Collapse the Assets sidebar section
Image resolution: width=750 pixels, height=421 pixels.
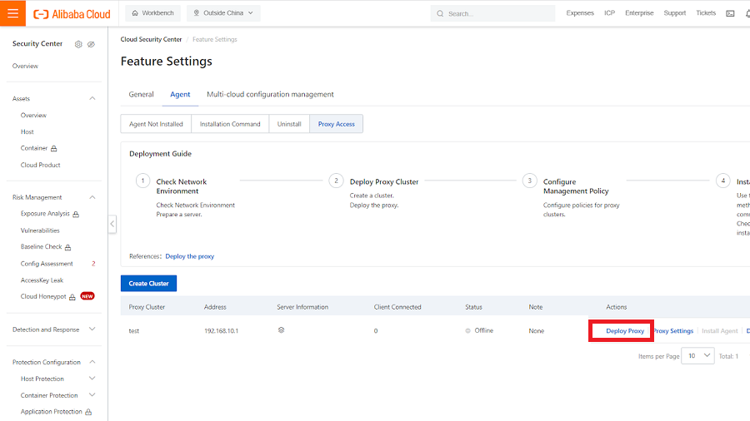pos(92,98)
